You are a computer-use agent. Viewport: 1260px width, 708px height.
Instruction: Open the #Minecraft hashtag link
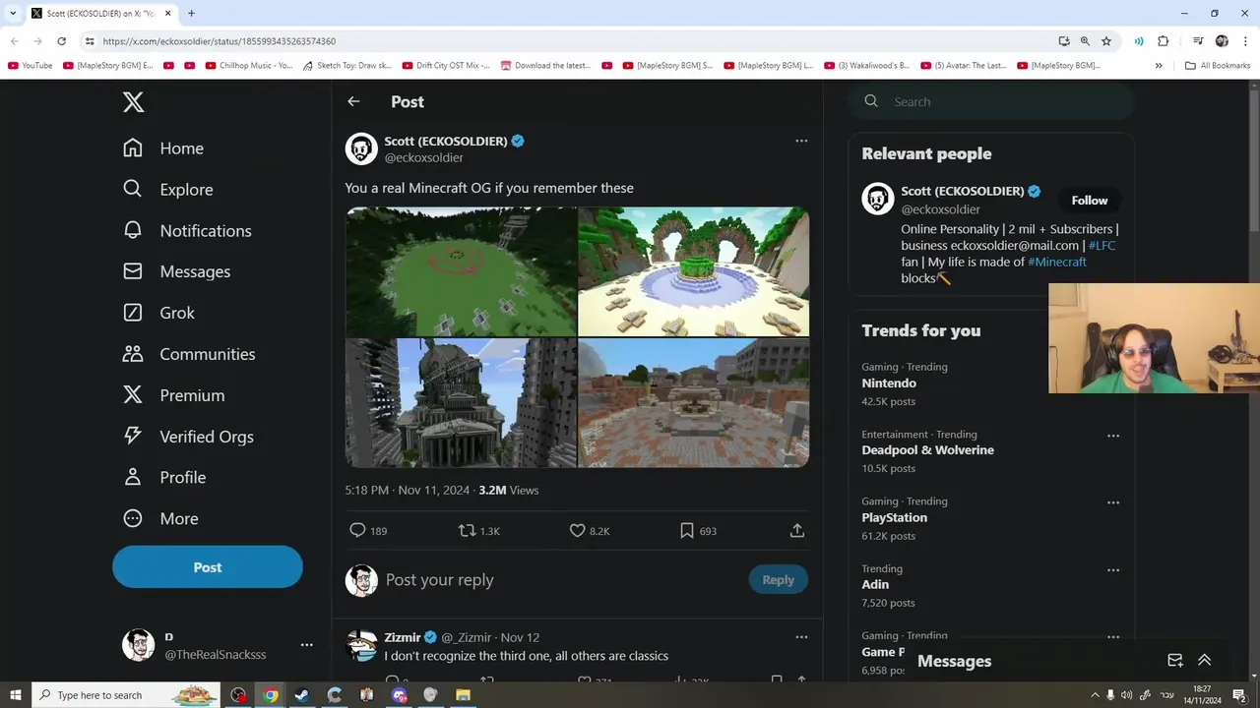[x=1057, y=262]
